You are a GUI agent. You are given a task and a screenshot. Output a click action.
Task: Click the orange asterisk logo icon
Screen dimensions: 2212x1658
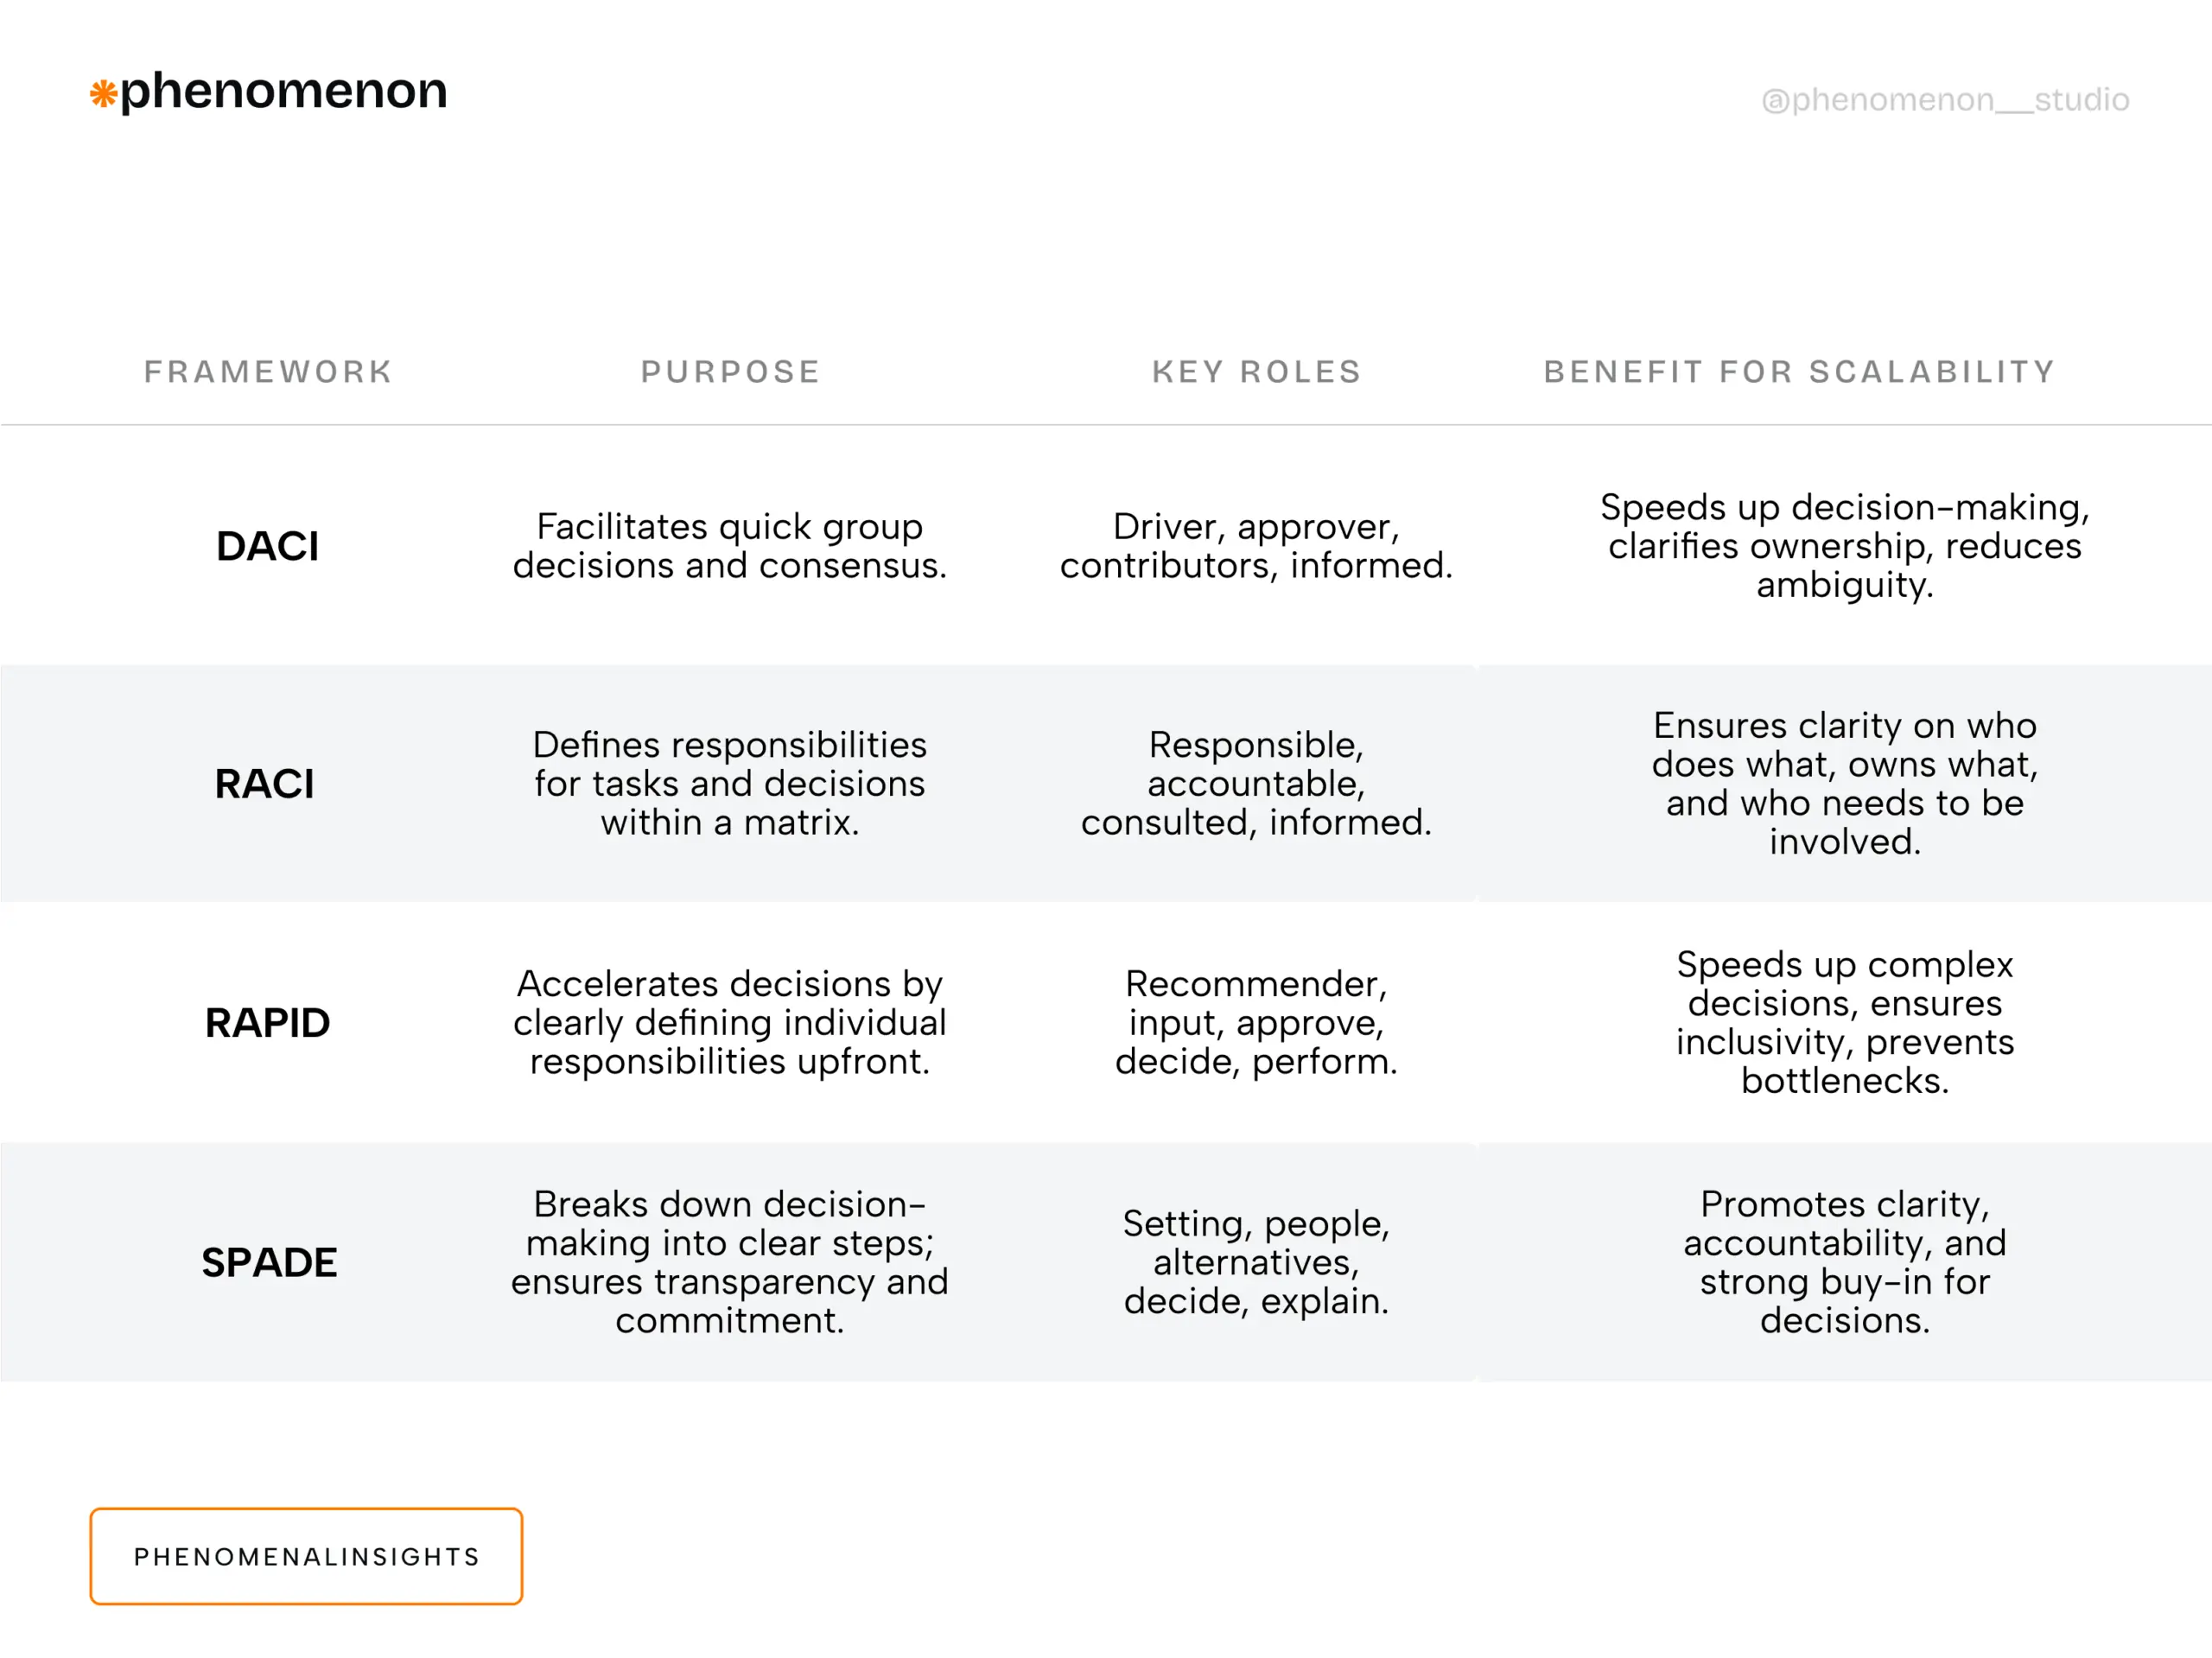[103, 94]
